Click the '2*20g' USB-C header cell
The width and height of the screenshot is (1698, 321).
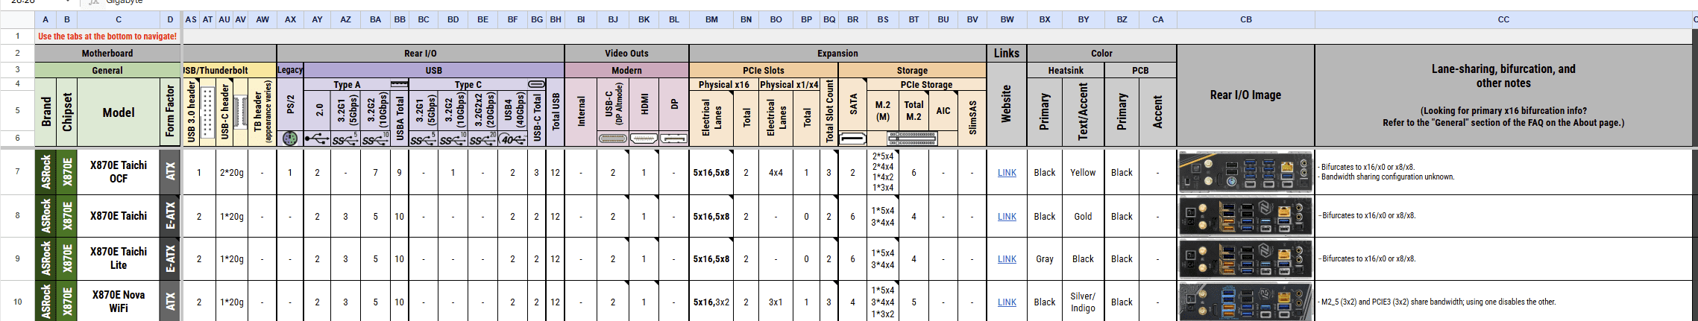231,172
